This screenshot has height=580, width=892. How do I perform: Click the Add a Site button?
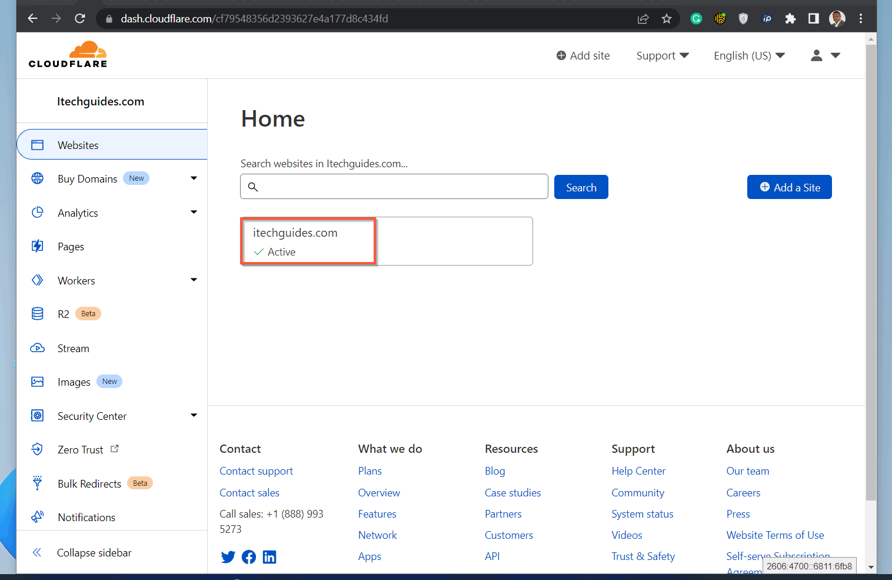click(x=790, y=187)
